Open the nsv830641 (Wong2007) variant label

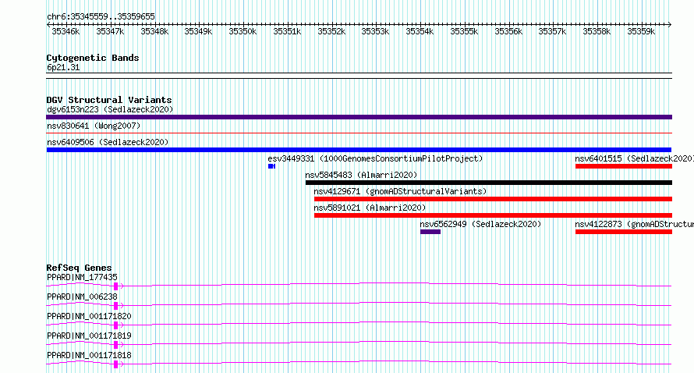coord(94,126)
